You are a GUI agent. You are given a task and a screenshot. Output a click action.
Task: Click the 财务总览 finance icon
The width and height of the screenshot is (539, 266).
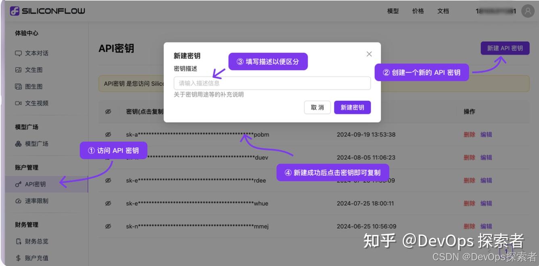(19, 241)
